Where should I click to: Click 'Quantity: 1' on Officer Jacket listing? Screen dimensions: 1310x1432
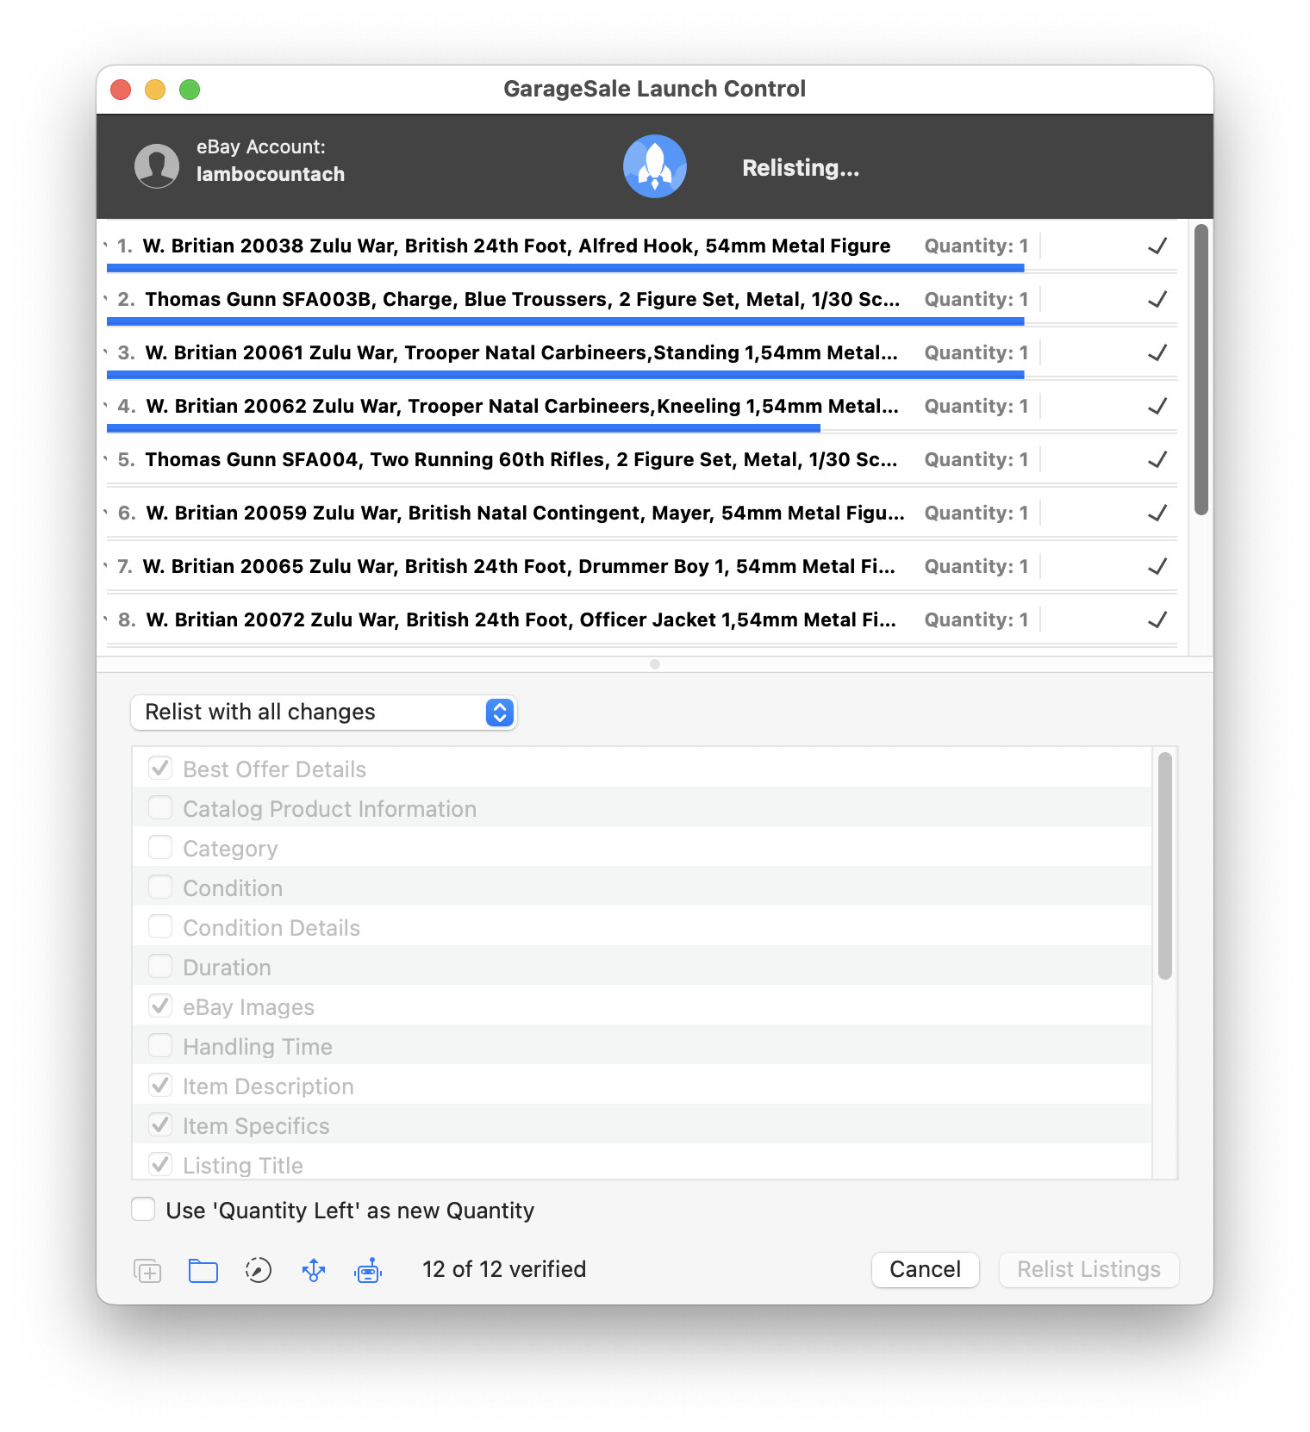pyautogui.click(x=976, y=619)
